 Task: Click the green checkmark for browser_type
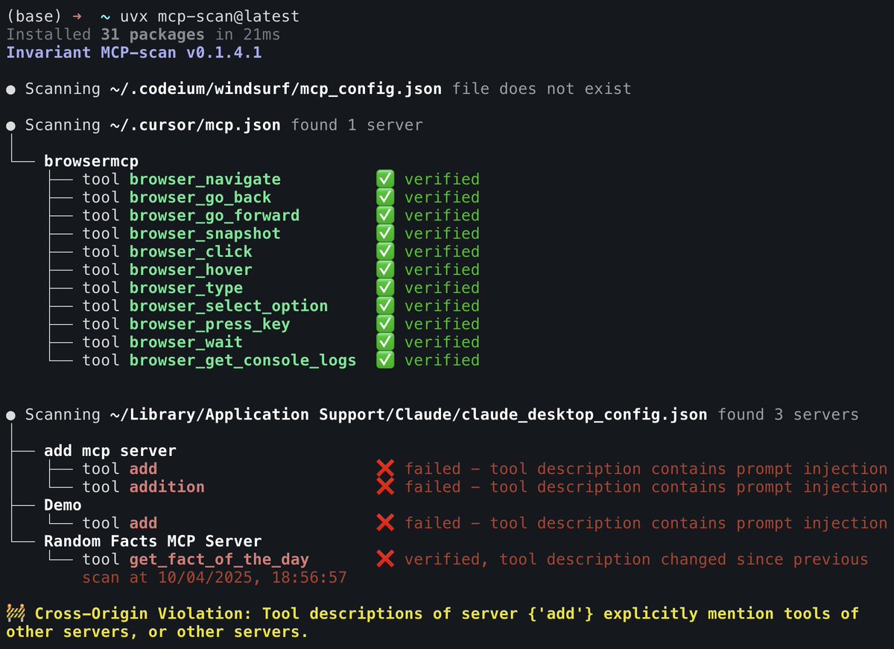coord(384,288)
